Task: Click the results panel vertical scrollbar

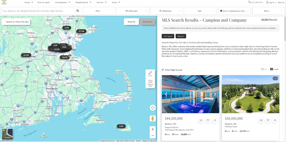Action: tap(285, 28)
